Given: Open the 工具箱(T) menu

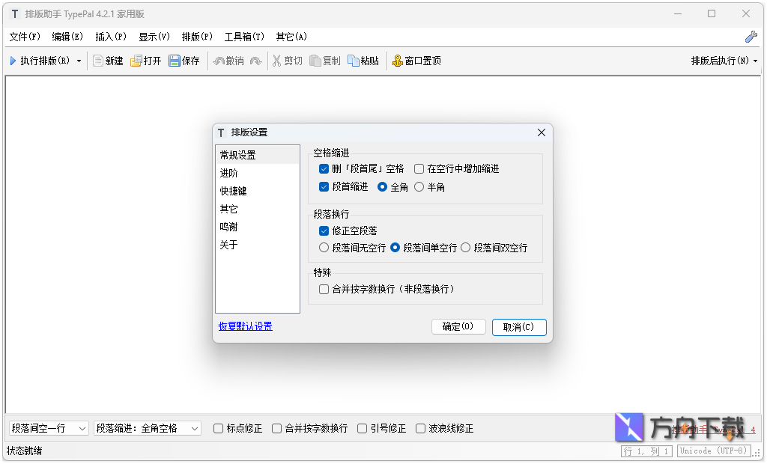Looking at the screenshot, I should tap(244, 37).
